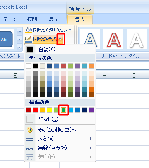Pick the orange standard color swatch
The image size is (149, 168).
pyautogui.click(x=42, y=110)
